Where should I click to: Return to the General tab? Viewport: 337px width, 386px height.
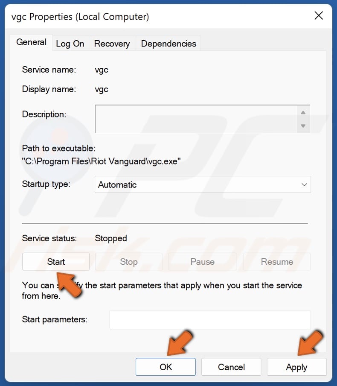pos(31,42)
